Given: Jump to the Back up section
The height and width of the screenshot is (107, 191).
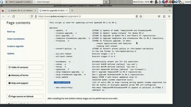Looking at the screenshot, I should click(11, 32).
